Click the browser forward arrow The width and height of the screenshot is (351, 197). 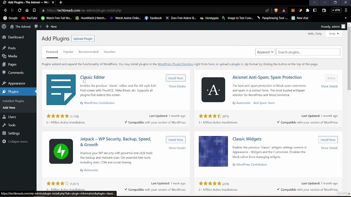click(12, 10)
